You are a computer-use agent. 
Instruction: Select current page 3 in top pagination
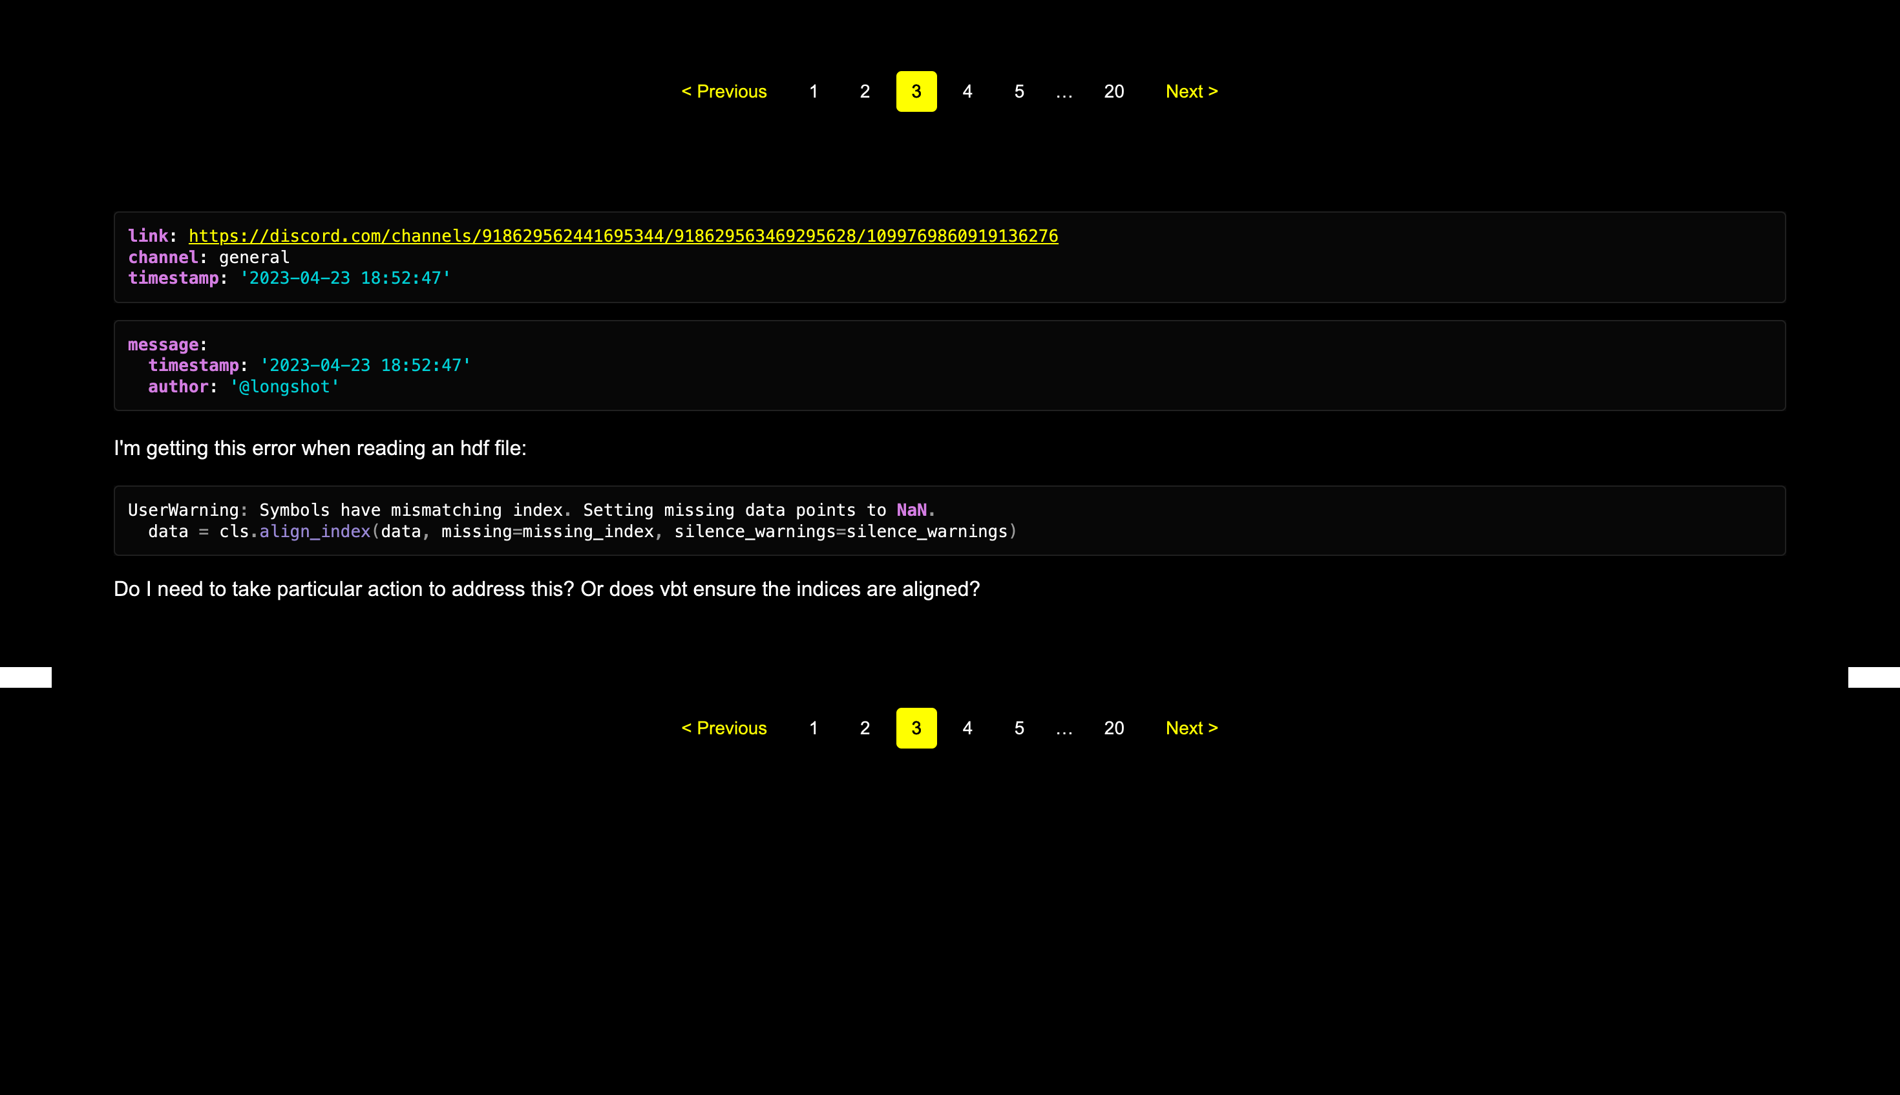(x=916, y=92)
